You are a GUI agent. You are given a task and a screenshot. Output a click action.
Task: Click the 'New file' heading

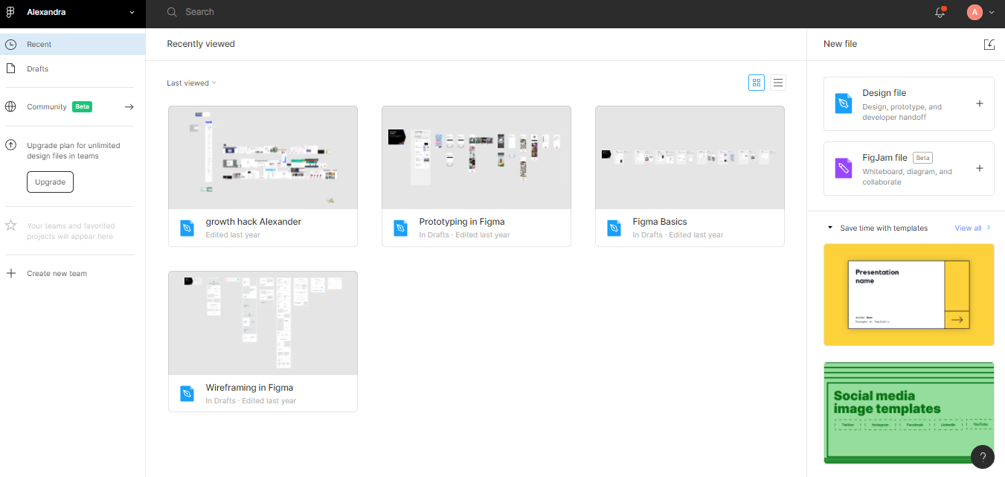click(840, 44)
